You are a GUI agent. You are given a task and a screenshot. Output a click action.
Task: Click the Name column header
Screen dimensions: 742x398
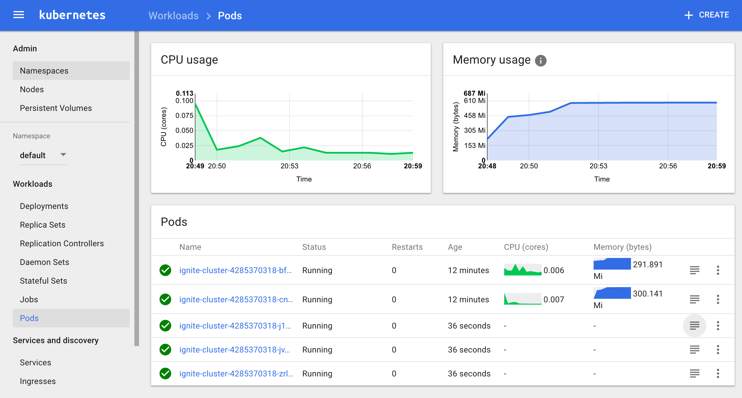click(190, 247)
